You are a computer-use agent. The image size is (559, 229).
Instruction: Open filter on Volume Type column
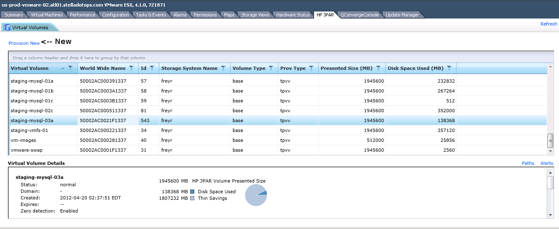click(x=271, y=68)
